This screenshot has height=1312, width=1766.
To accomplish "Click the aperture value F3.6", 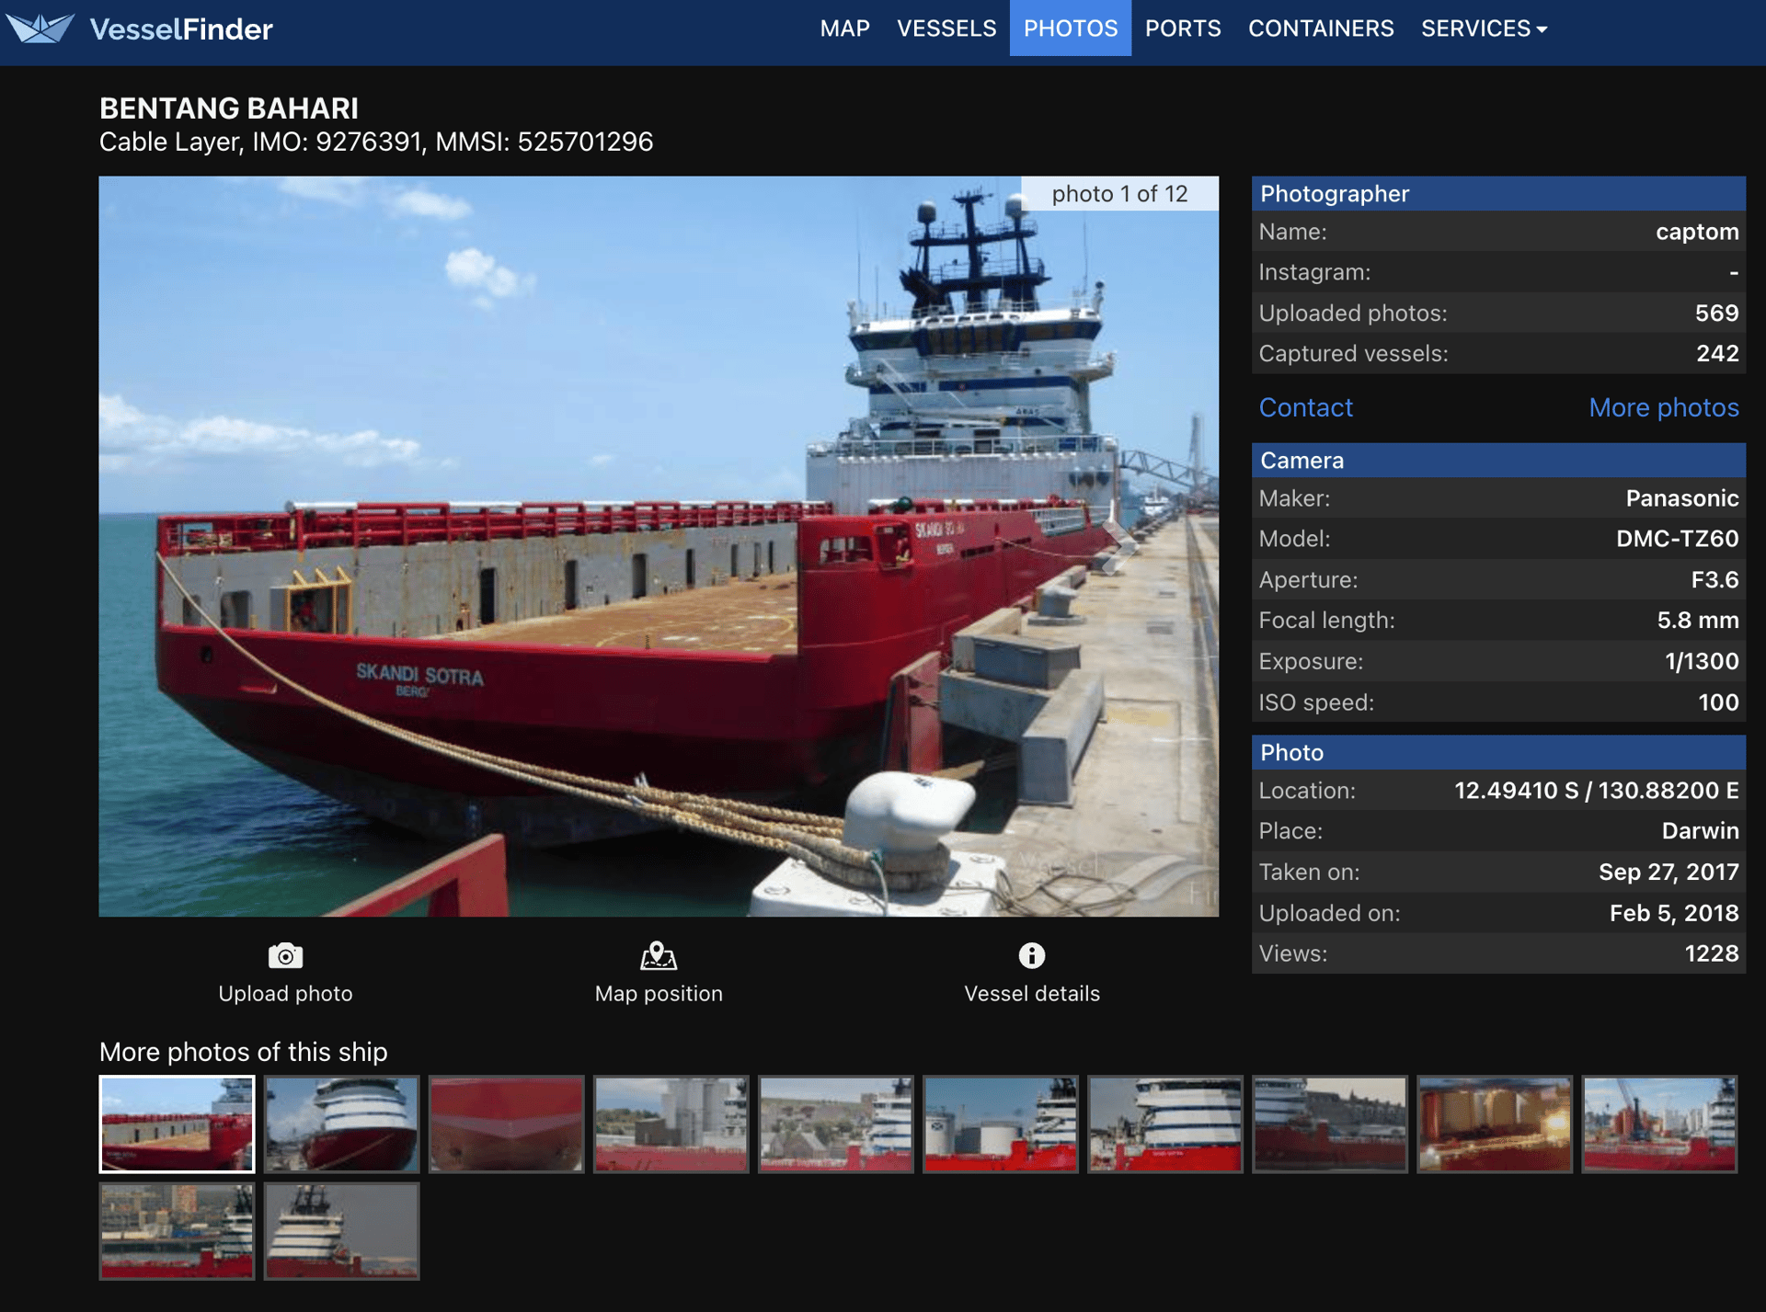I will point(1714,580).
